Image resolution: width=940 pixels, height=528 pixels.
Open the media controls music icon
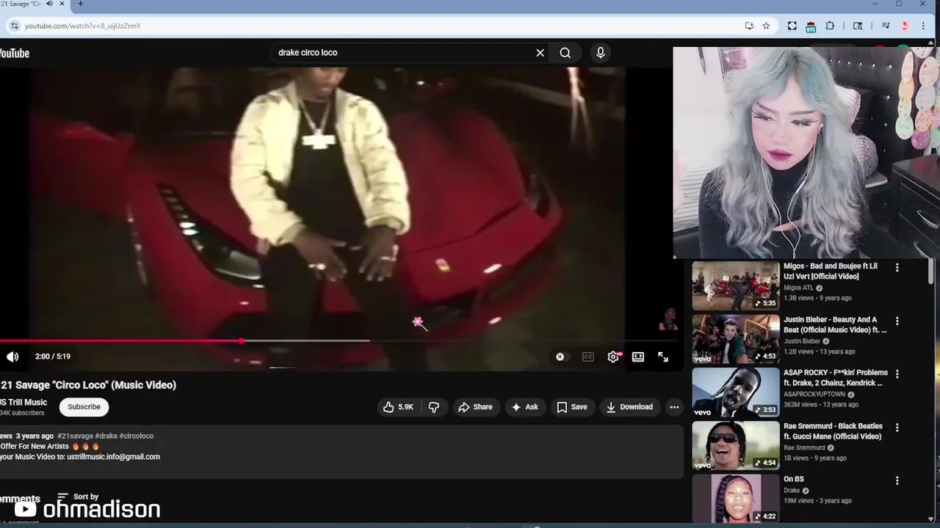886,26
